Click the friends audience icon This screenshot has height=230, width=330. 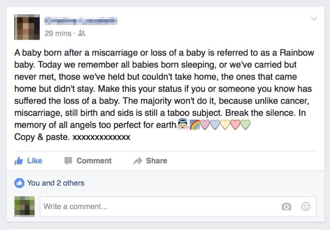pyautogui.click(x=81, y=34)
